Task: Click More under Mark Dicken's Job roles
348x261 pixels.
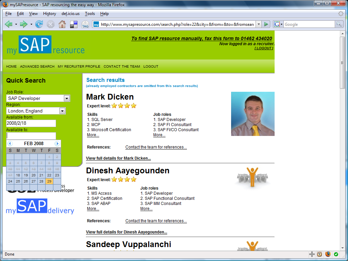Action: coord(159,135)
